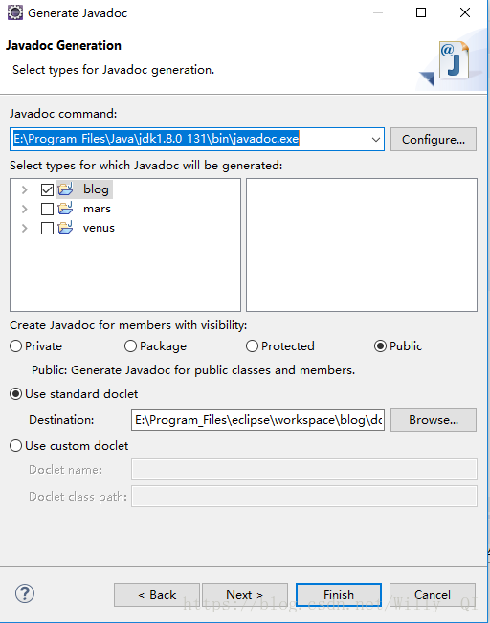Expand the mars project tree node

(24, 209)
